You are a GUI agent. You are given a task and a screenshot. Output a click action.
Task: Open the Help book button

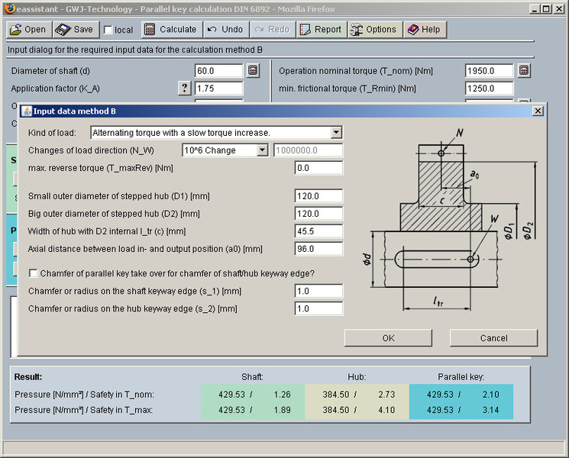coord(424,30)
